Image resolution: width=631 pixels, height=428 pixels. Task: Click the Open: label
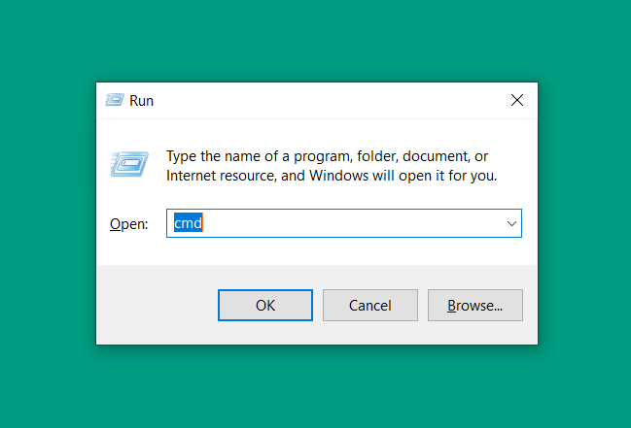[x=128, y=224]
